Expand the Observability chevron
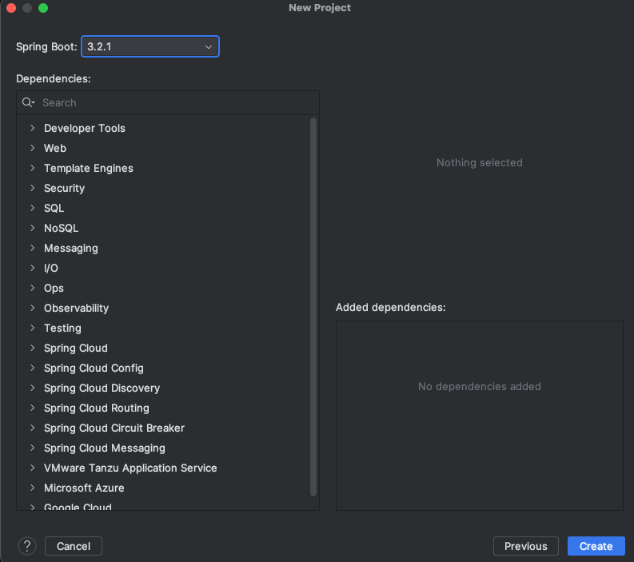Viewport: 634px width, 562px height. click(x=32, y=308)
